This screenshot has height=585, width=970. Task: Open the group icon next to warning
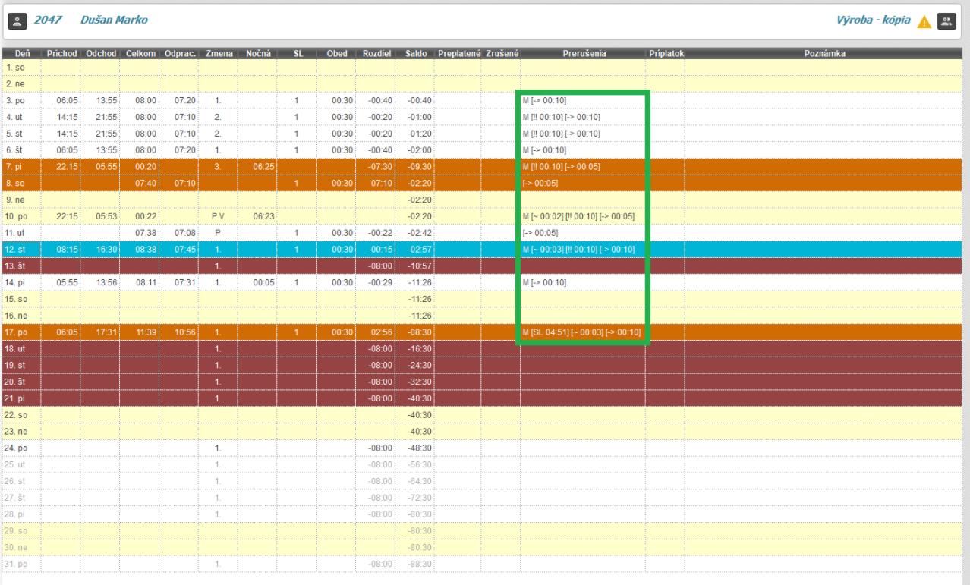[x=946, y=20]
